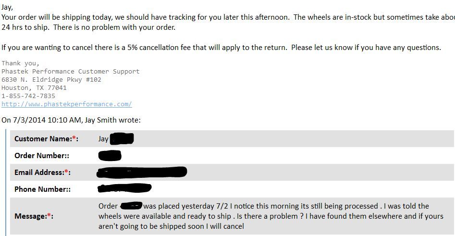Click the "Thank you," signature line

pyautogui.click(x=21, y=63)
